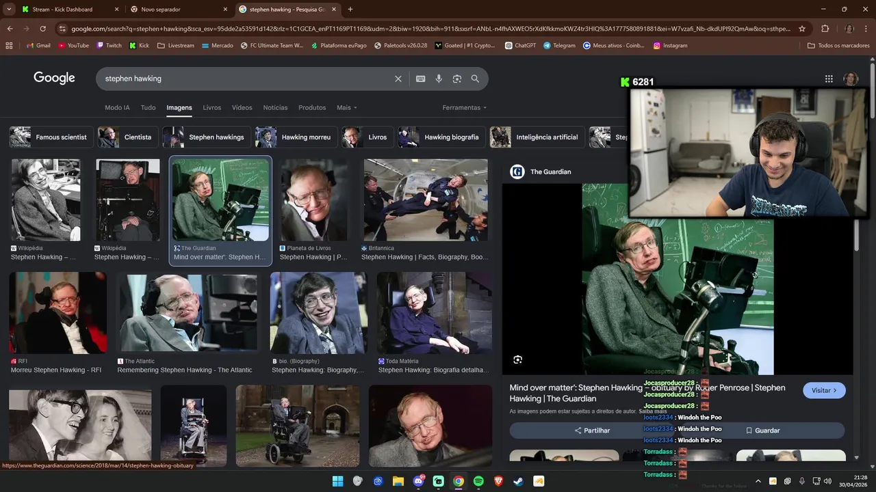
Task: Search inside the image with the Lens icon
Action: [x=518, y=359]
